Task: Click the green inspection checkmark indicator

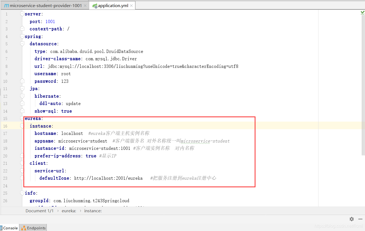Action: (x=363, y=13)
